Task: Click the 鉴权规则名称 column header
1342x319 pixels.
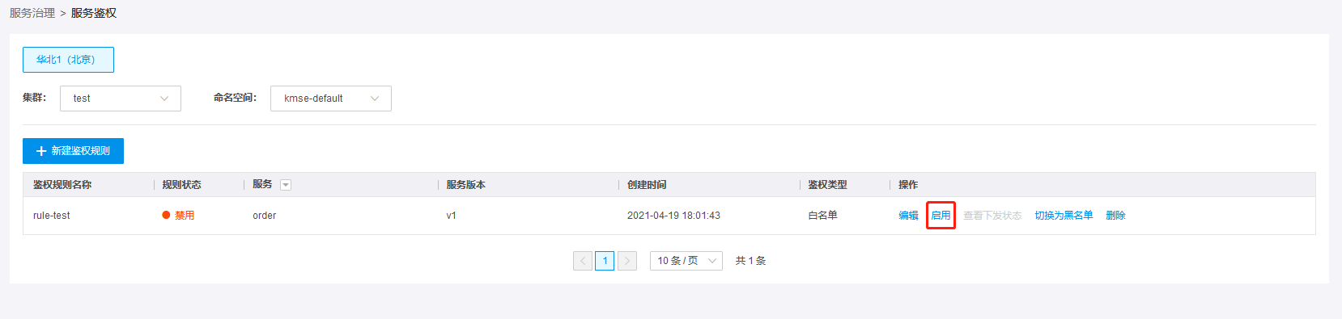Action: (x=62, y=185)
